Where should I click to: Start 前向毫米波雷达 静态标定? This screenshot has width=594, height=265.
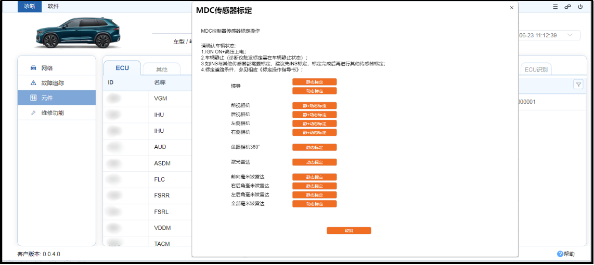315,177
